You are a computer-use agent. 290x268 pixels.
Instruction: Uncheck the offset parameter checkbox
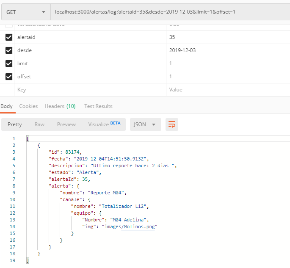(9, 77)
